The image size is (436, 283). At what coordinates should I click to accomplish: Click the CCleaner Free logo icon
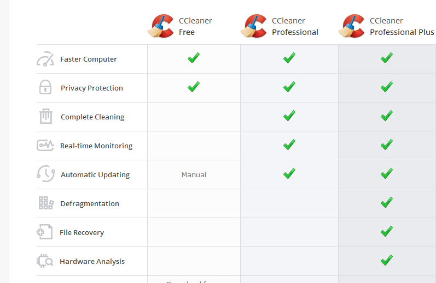(161, 26)
